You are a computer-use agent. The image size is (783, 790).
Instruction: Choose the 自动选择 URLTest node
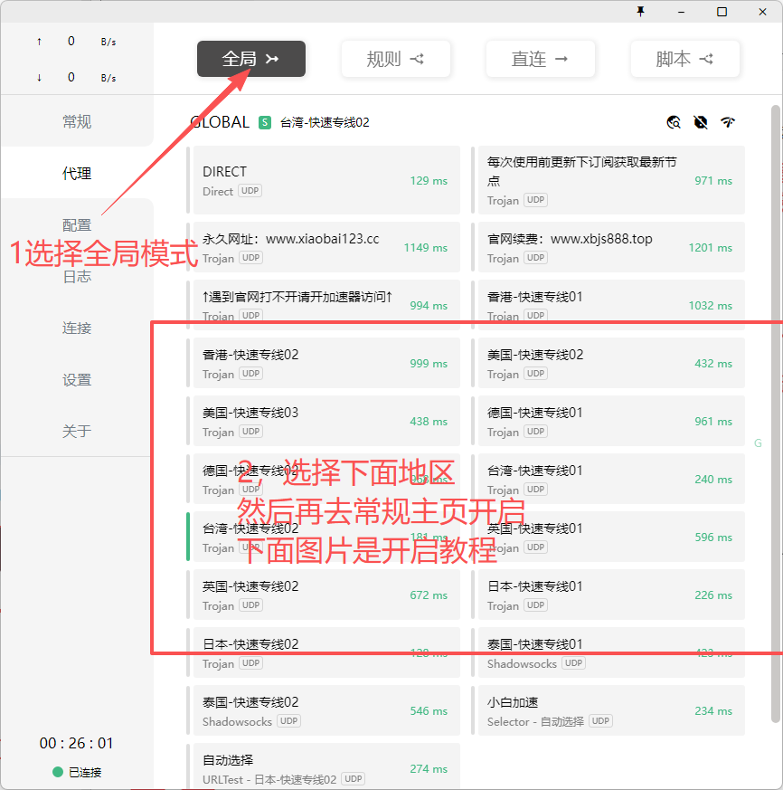tap(325, 768)
